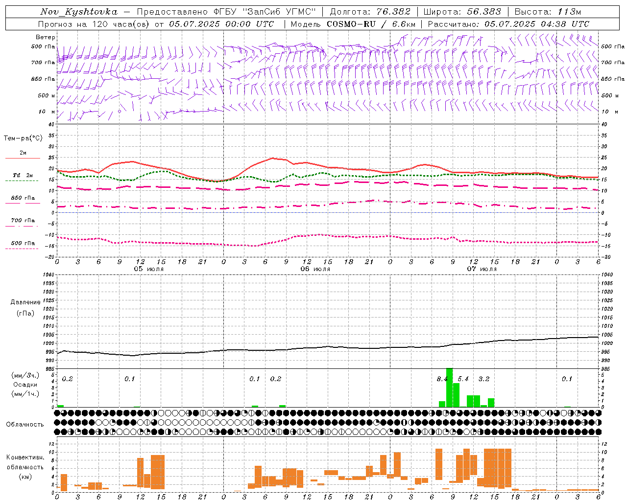Click the 8.4 precipitation total value

click(x=442, y=379)
